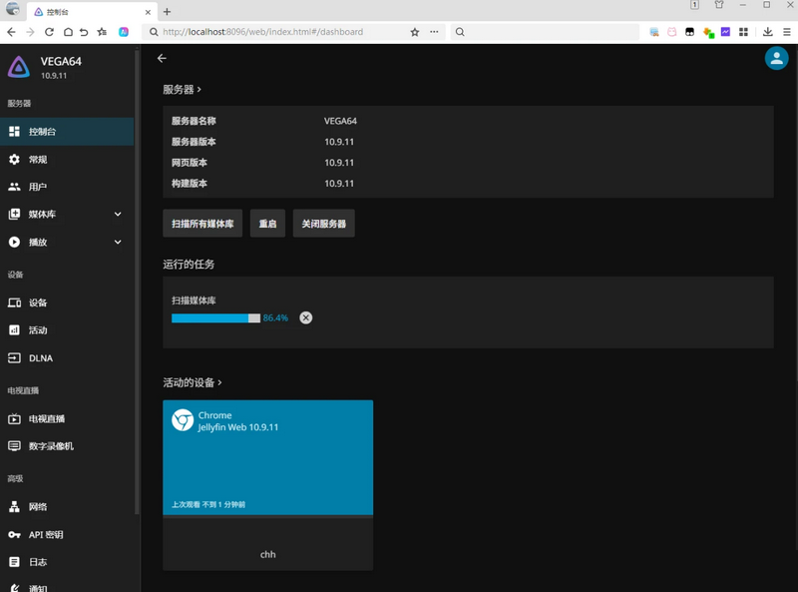Open browser hamburger main menu
Screen dimensions: 798x592
click(787, 32)
